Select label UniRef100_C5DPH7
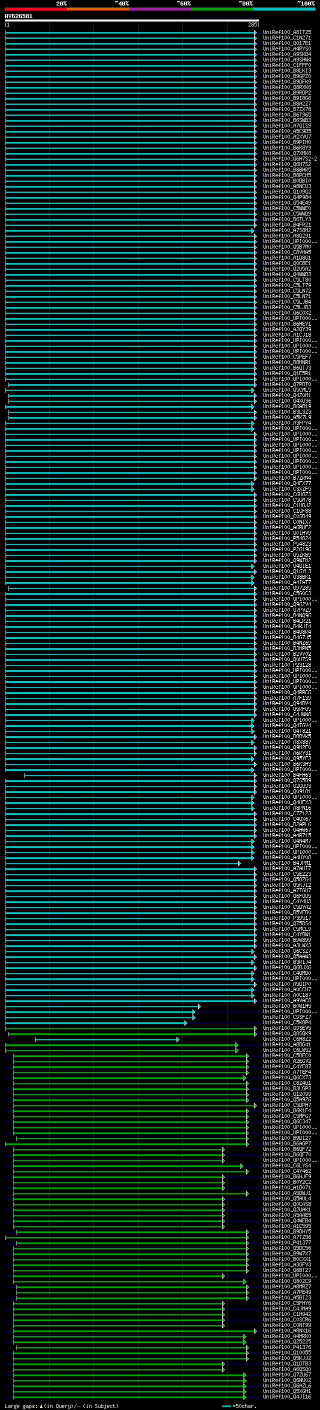 tap(287, 1105)
